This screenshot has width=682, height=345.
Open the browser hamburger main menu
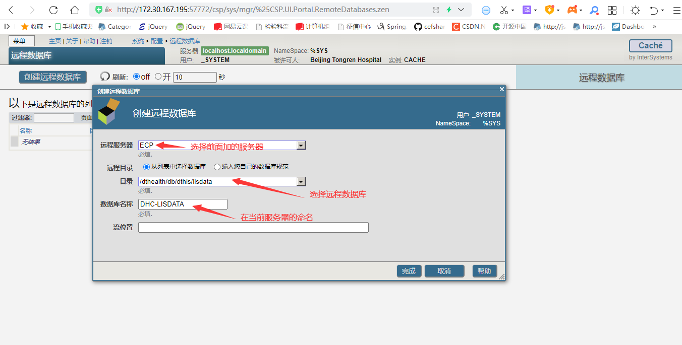tap(676, 10)
